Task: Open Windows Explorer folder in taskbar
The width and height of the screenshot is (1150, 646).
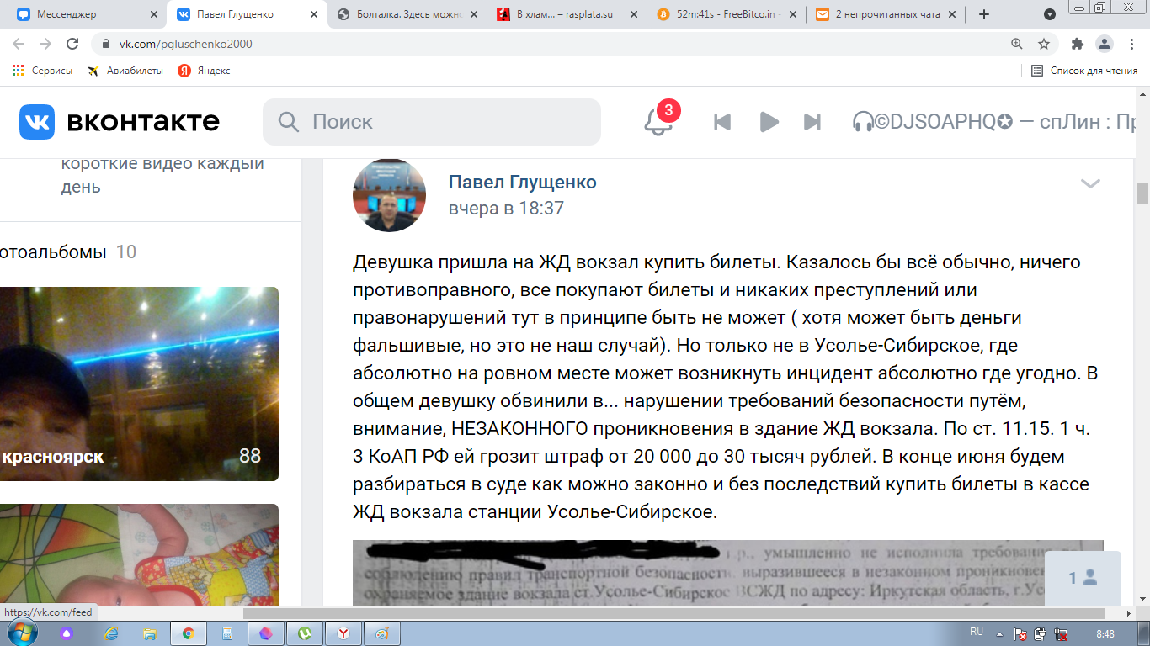Action: pyautogui.click(x=149, y=633)
